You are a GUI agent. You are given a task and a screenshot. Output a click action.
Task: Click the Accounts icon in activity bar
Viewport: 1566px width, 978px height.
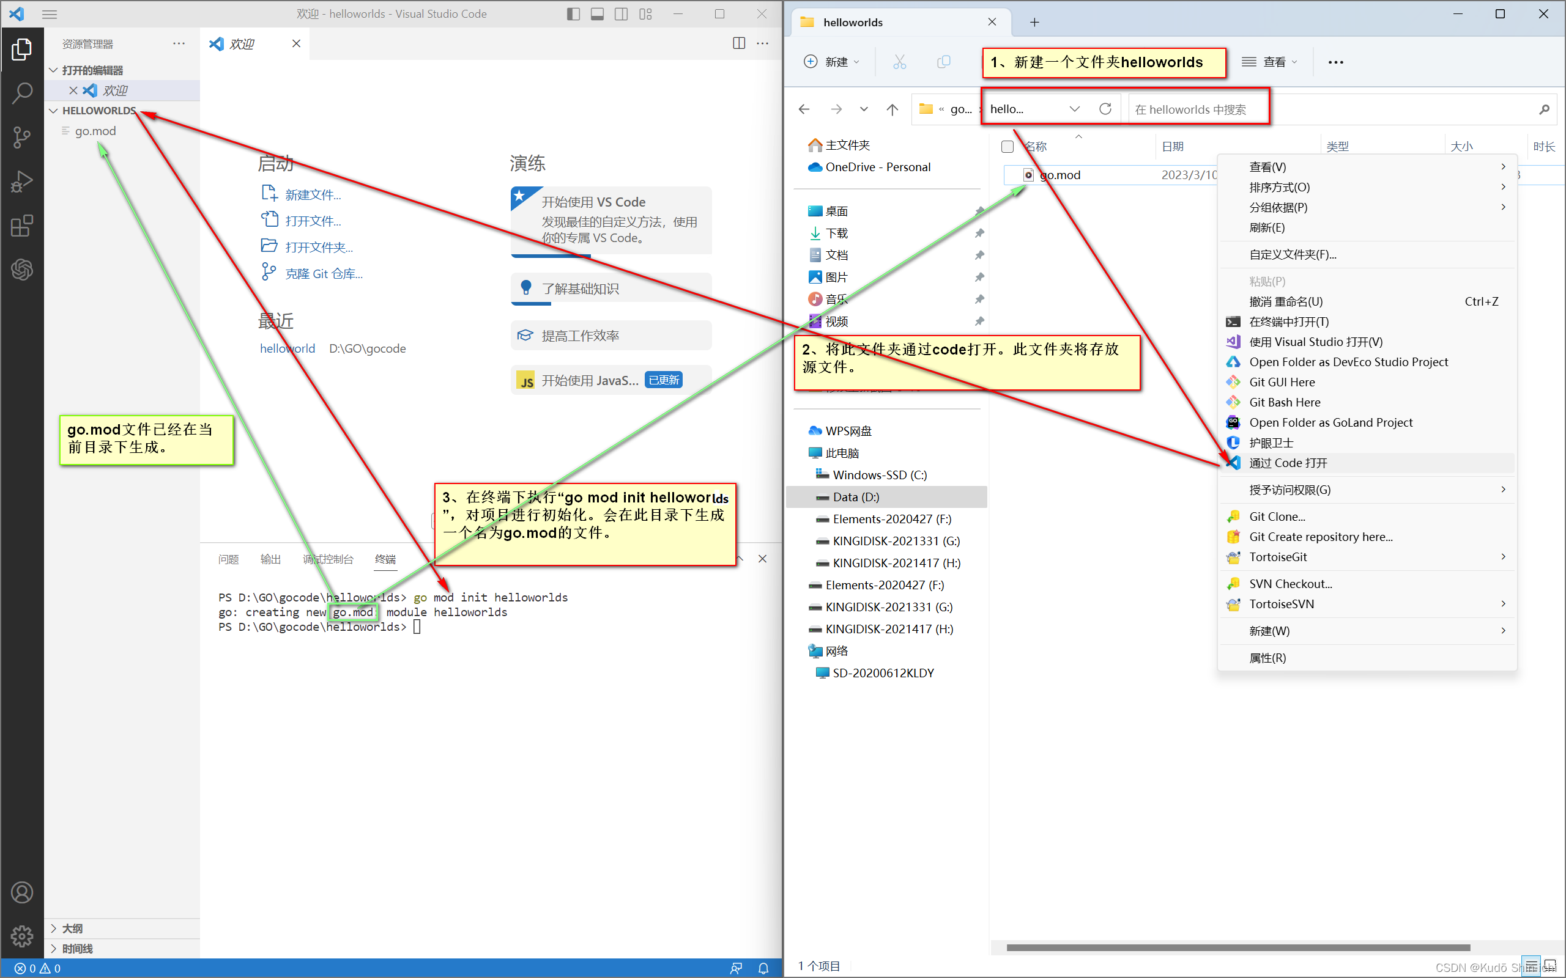click(x=22, y=892)
